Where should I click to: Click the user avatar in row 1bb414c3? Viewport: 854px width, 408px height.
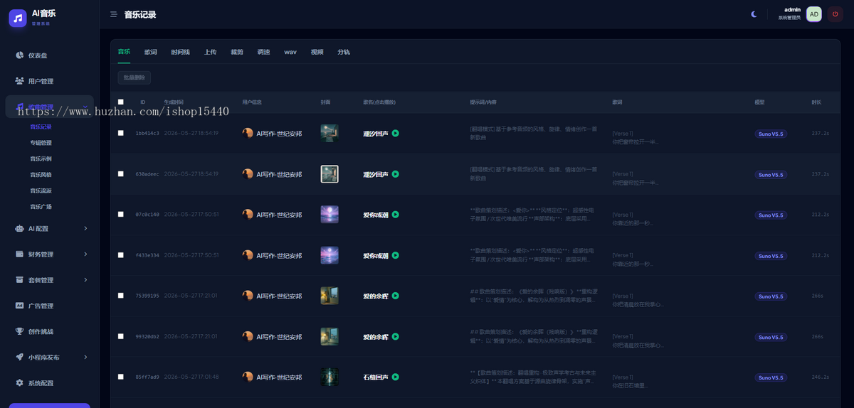(248, 133)
